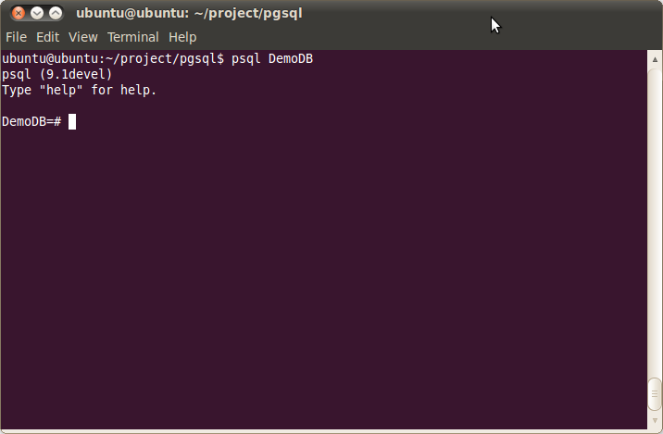Click the white block cursor after DemoDB=#

[72, 122]
